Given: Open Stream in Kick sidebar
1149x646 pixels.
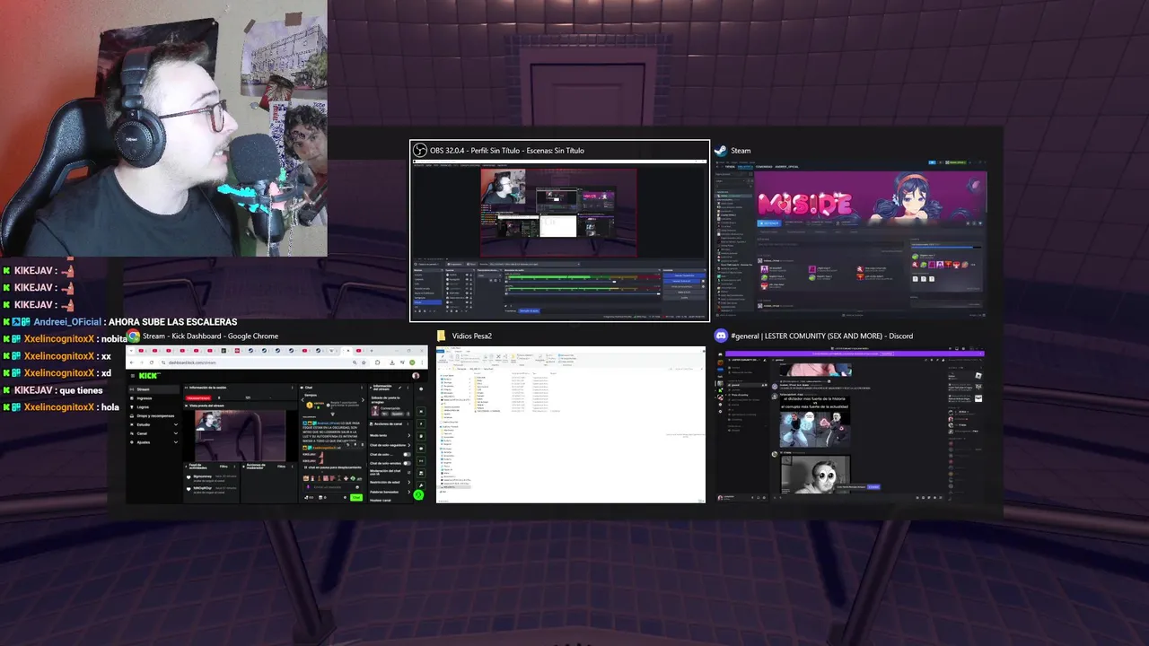Looking at the screenshot, I should tap(153, 389).
